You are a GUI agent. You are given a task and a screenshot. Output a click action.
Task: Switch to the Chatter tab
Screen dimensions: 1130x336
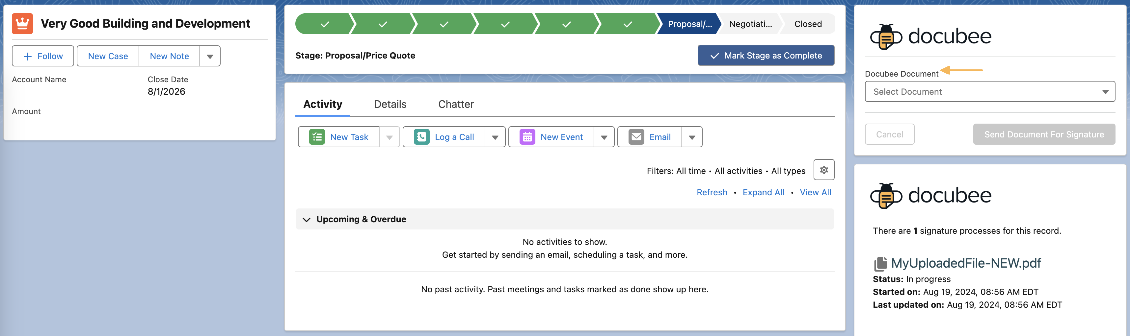[456, 104]
